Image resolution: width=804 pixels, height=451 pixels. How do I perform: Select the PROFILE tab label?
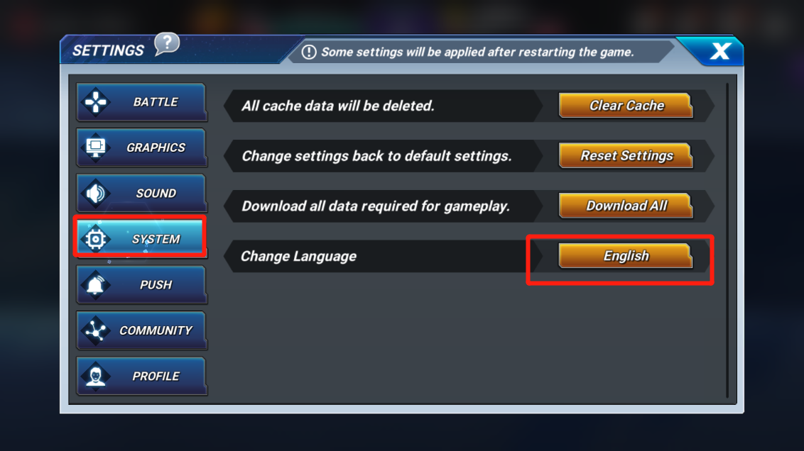[156, 377]
